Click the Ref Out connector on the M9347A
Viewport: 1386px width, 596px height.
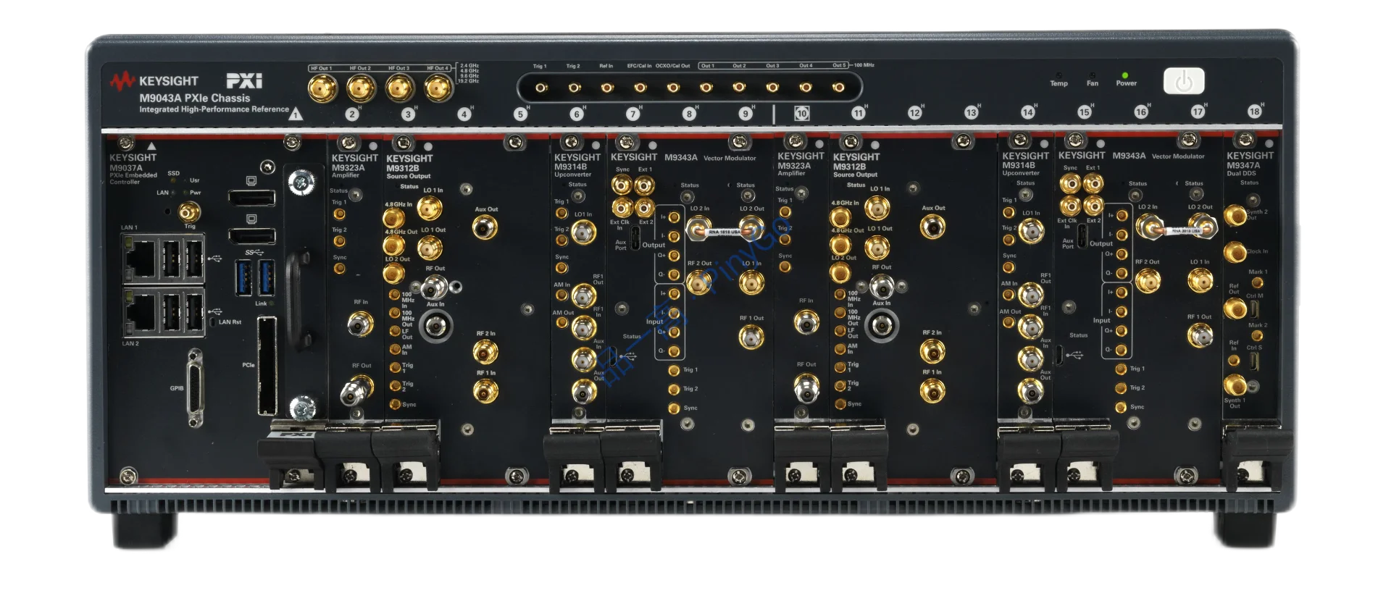(1235, 309)
